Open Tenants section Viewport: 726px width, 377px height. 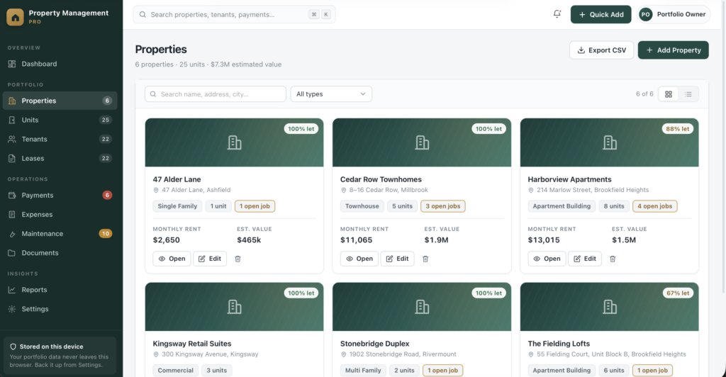pos(60,139)
